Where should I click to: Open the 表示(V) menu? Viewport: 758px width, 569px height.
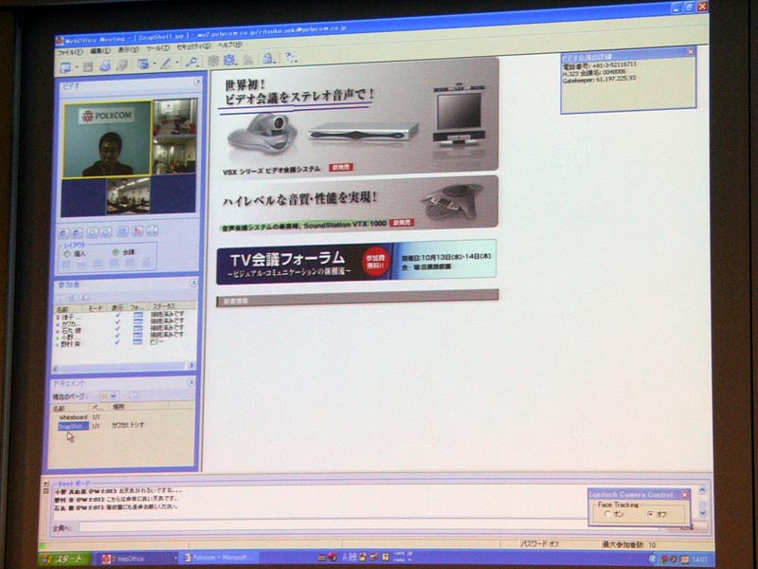(129, 49)
